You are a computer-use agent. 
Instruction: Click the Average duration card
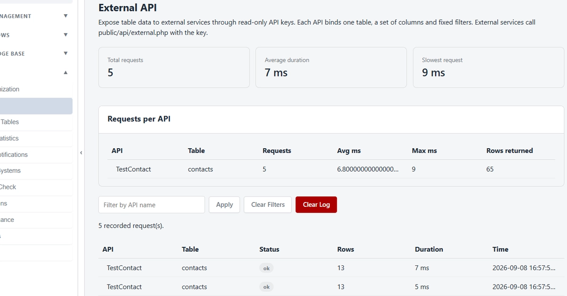coord(331,68)
